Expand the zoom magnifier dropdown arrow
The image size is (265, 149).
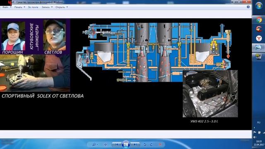[x=98, y=144]
